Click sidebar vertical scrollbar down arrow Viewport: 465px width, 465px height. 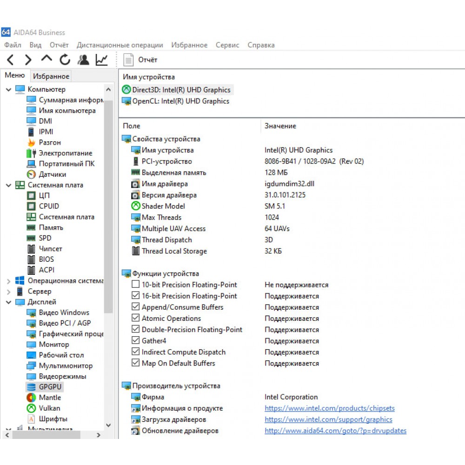(108, 425)
